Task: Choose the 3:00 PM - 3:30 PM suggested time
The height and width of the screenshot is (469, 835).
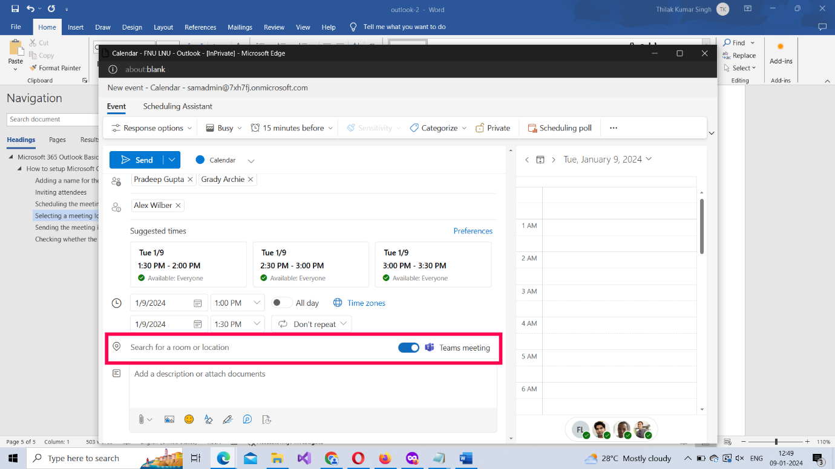Action: (x=433, y=265)
